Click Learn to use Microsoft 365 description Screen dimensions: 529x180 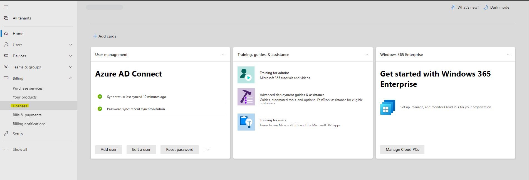point(300,125)
